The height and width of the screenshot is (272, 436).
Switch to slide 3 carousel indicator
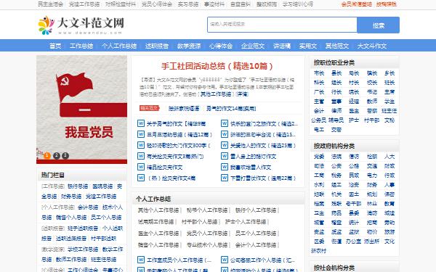coord(65,156)
